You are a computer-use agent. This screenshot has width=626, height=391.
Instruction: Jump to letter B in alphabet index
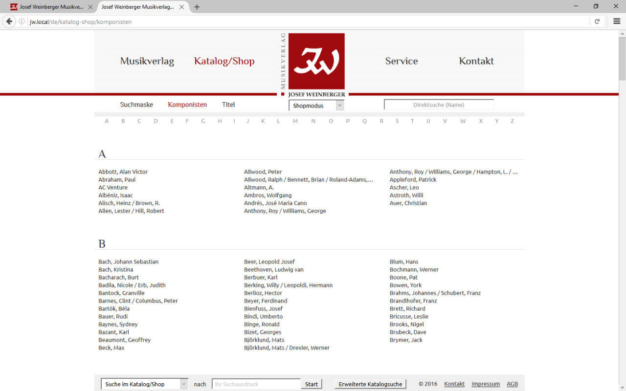[123, 121]
